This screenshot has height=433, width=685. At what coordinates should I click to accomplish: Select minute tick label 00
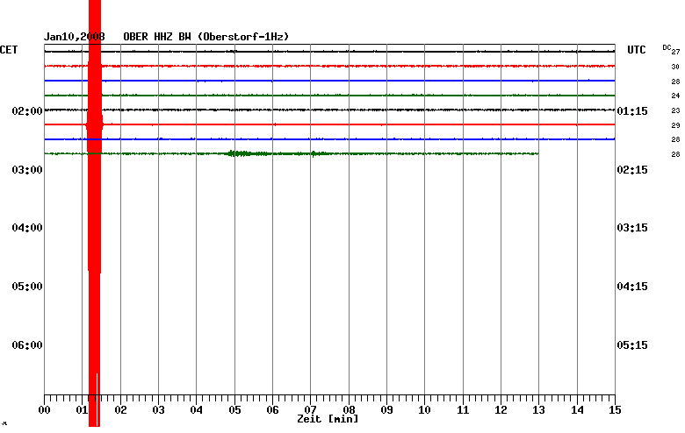pos(44,410)
